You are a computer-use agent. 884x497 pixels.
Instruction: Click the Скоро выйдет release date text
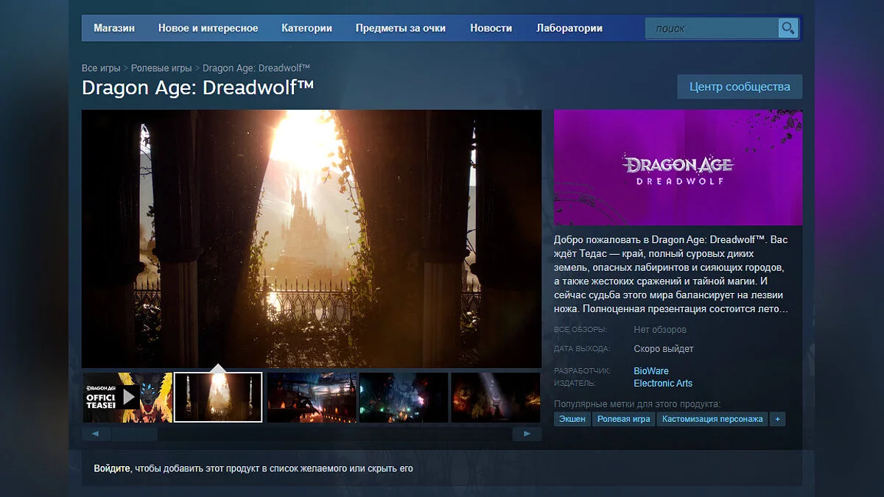664,349
